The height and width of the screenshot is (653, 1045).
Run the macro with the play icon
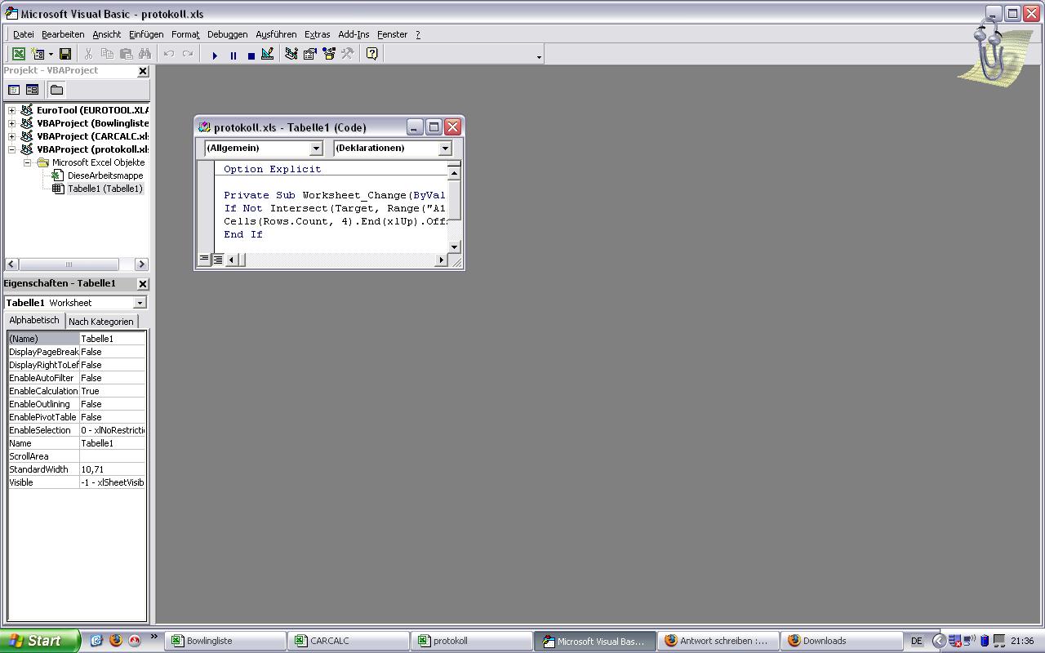(x=215, y=56)
